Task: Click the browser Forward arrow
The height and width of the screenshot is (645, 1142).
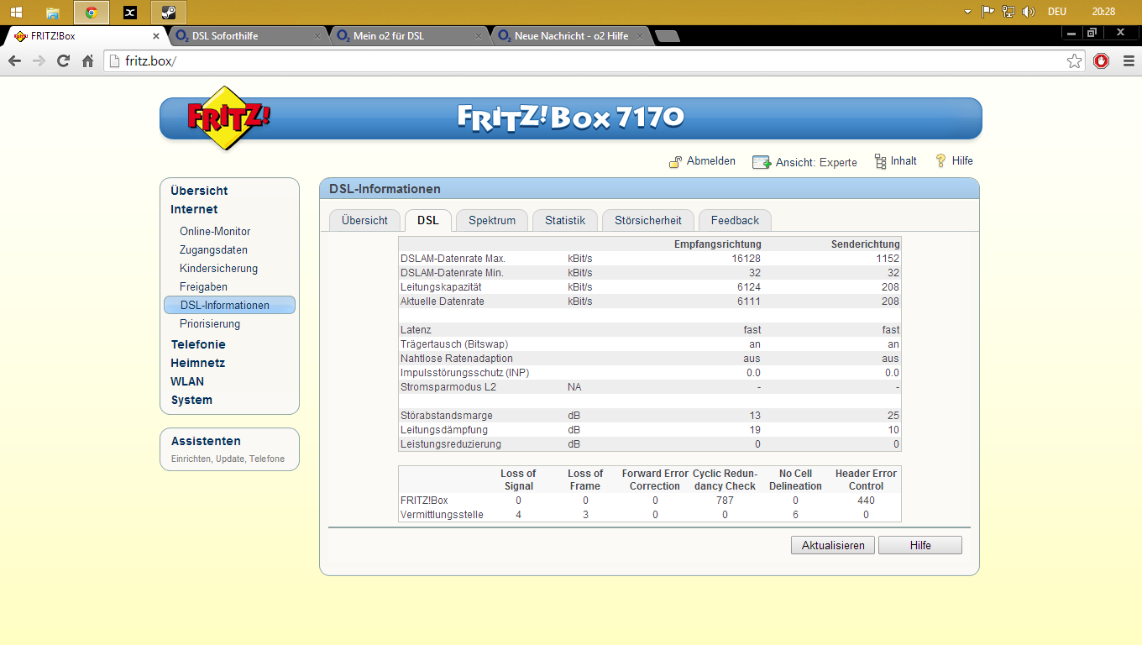Action: click(x=39, y=60)
